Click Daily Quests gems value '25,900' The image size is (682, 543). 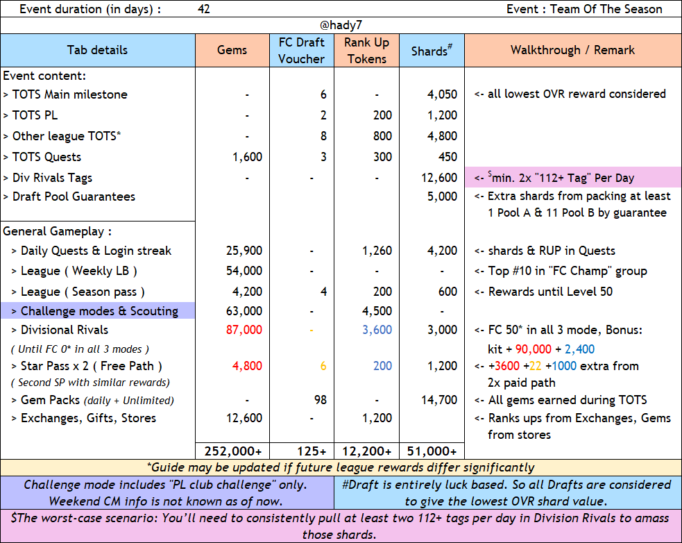(244, 251)
